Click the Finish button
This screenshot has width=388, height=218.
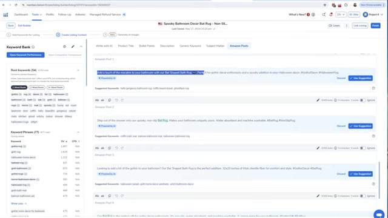pyautogui.click(x=375, y=25)
